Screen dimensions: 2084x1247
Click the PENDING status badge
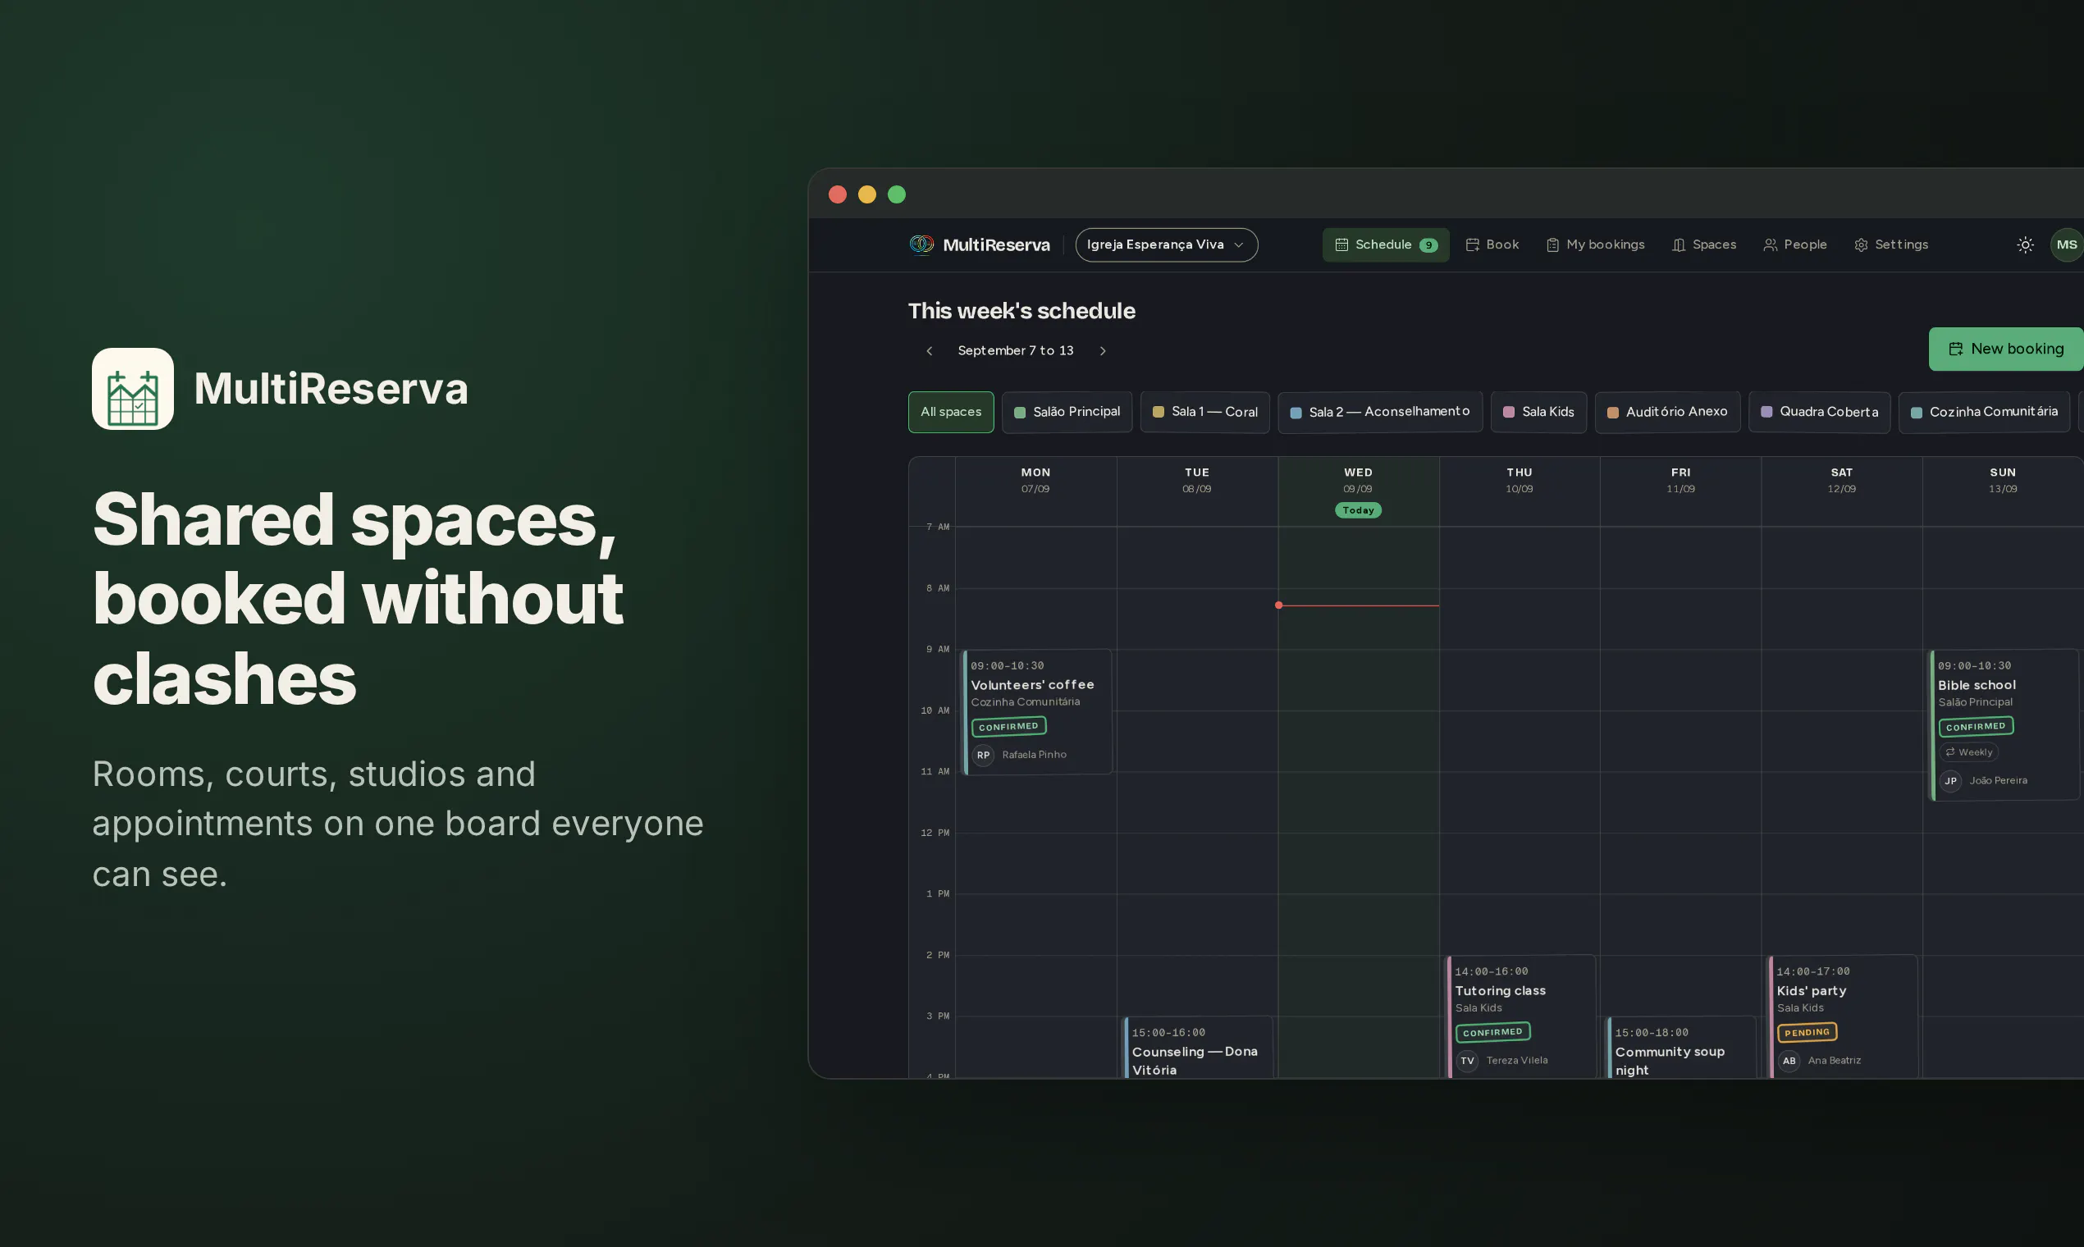point(1807,1032)
